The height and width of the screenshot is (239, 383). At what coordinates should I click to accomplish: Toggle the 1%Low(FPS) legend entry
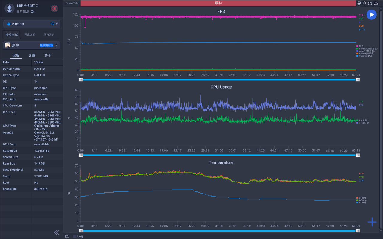(364, 56)
